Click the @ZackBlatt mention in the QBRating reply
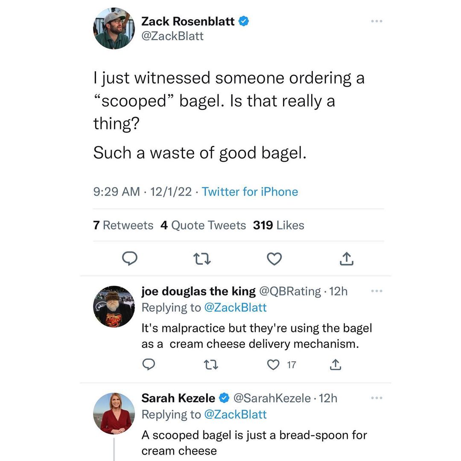Viewport: 461px width, 461px height. click(x=235, y=307)
